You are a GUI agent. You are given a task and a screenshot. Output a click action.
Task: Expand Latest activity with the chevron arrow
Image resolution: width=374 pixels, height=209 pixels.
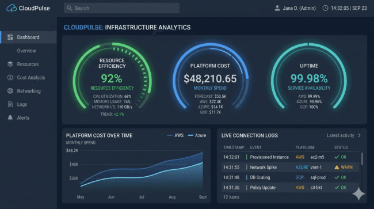tap(359, 135)
